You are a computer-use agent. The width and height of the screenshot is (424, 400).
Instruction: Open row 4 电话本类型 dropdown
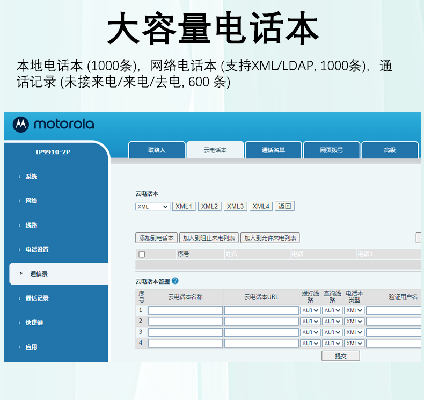click(354, 343)
